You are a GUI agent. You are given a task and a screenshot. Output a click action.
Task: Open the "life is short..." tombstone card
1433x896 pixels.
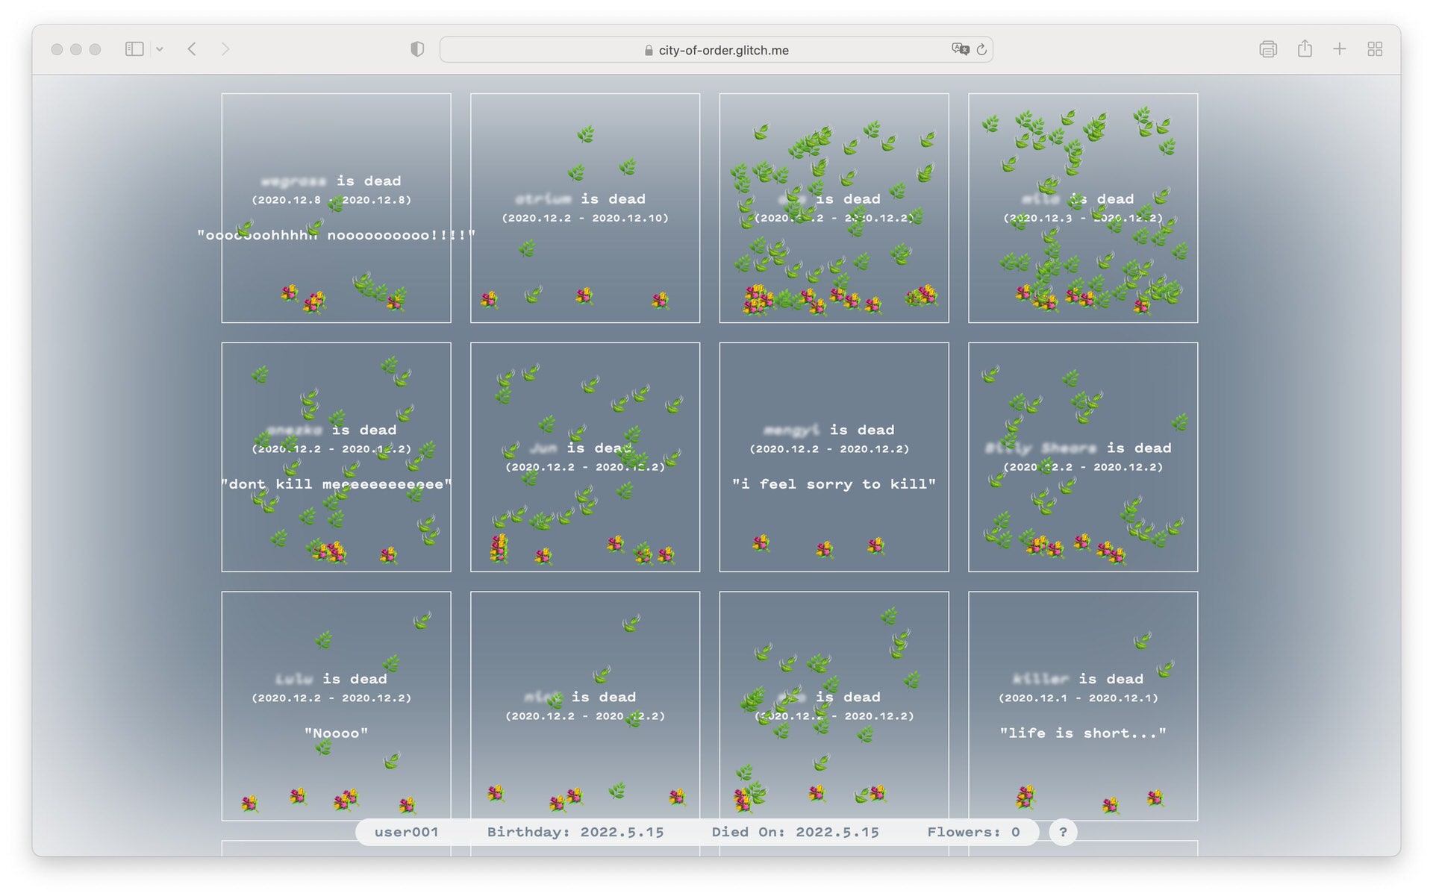[x=1082, y=705]
